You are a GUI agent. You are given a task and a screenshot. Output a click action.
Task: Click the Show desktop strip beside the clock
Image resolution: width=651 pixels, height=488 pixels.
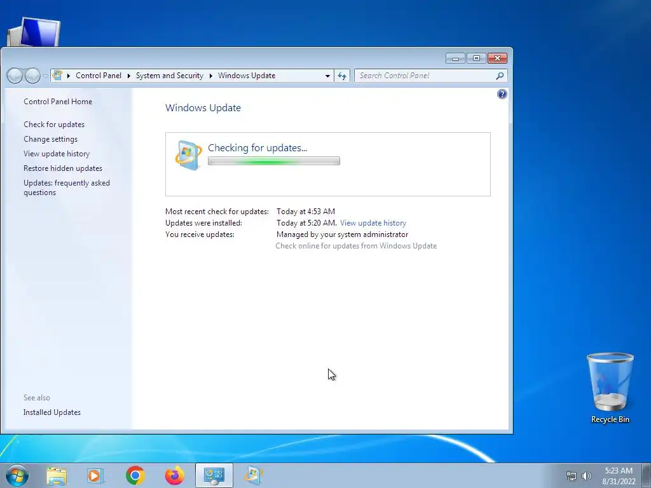click(646, 475)
